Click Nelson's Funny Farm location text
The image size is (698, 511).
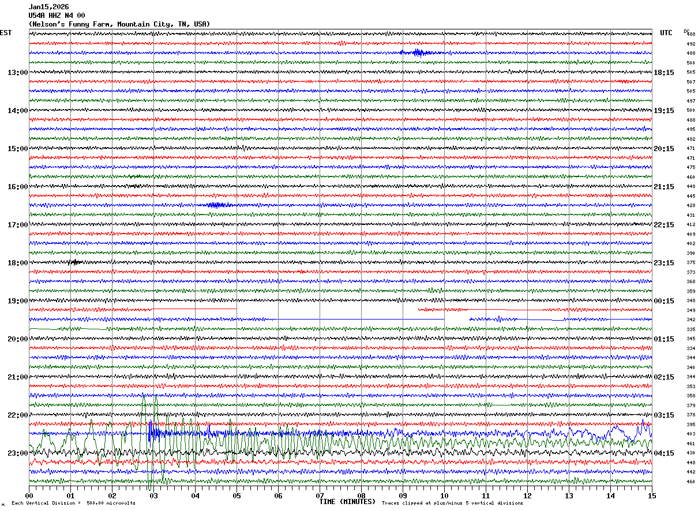click(x=119, y=24)
